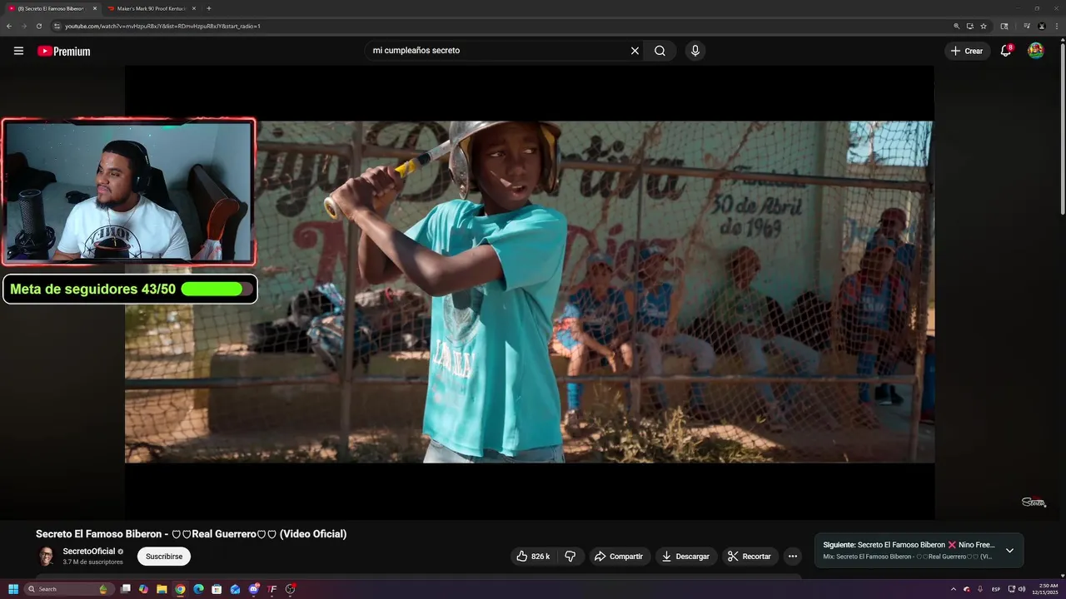Subscribe with the Suscribirse button
This screenshot has width=1066, height=599.
click(x=164, y=556)
